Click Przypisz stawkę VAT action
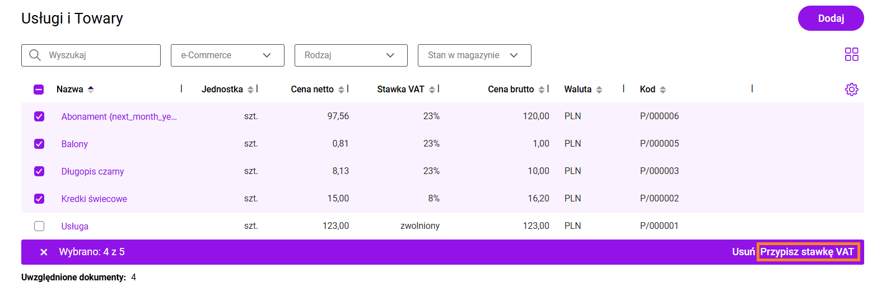886x291 pixels. (806, 252)
